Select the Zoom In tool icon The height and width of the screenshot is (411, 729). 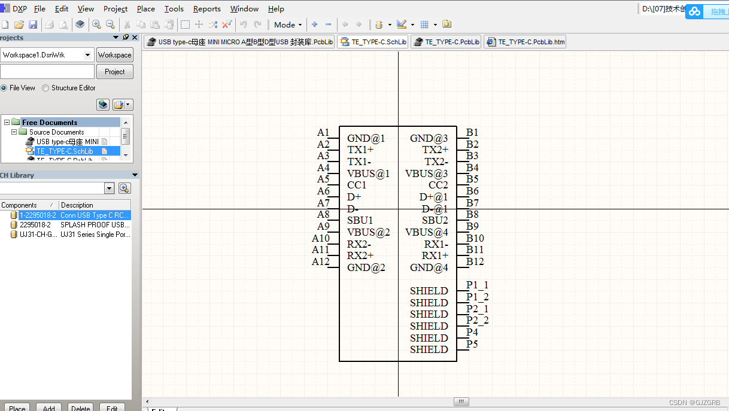click(x=96, y=25)
